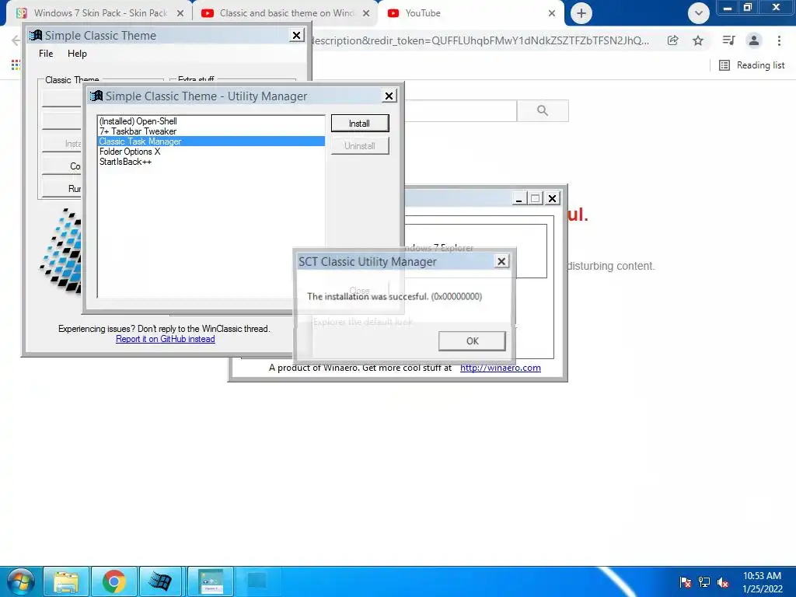This screenshot has height=597, width=796.
Task: Open a new Chrome tab
Action: 581,13
